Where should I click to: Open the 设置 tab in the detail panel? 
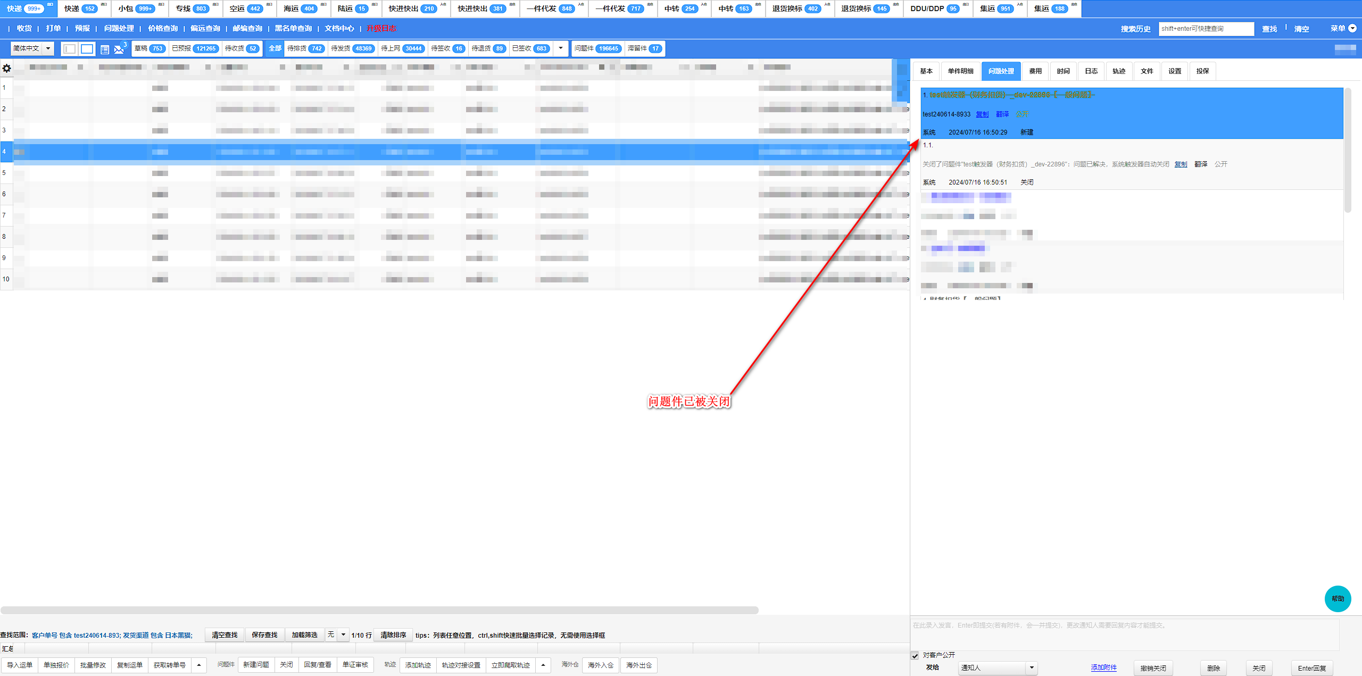[x=1175, y=71]
